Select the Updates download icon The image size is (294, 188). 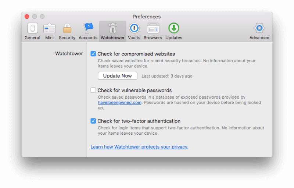click(x=173, y=28)
